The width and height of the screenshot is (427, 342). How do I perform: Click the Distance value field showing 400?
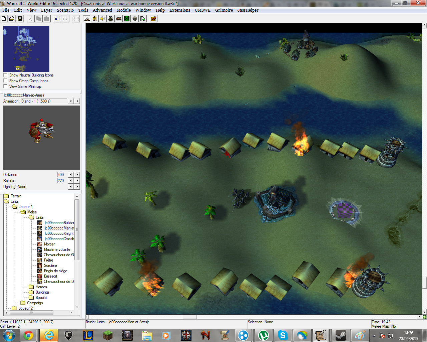[62, 175]
